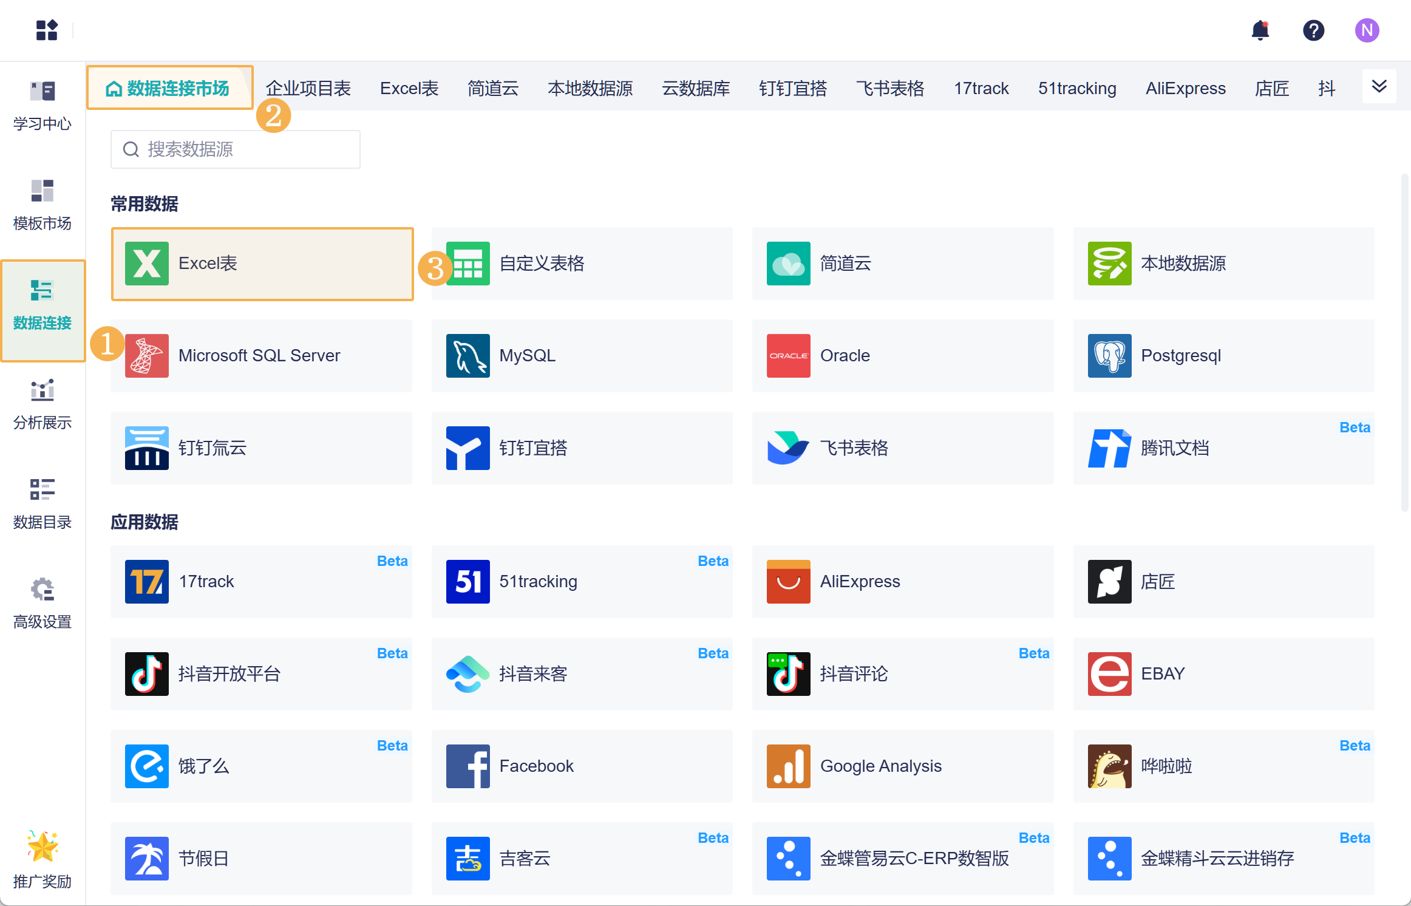Screen dimensions: 1411x906
Task: Click the Beta tag on 腾讯文档
Action: pos(1355,427)
